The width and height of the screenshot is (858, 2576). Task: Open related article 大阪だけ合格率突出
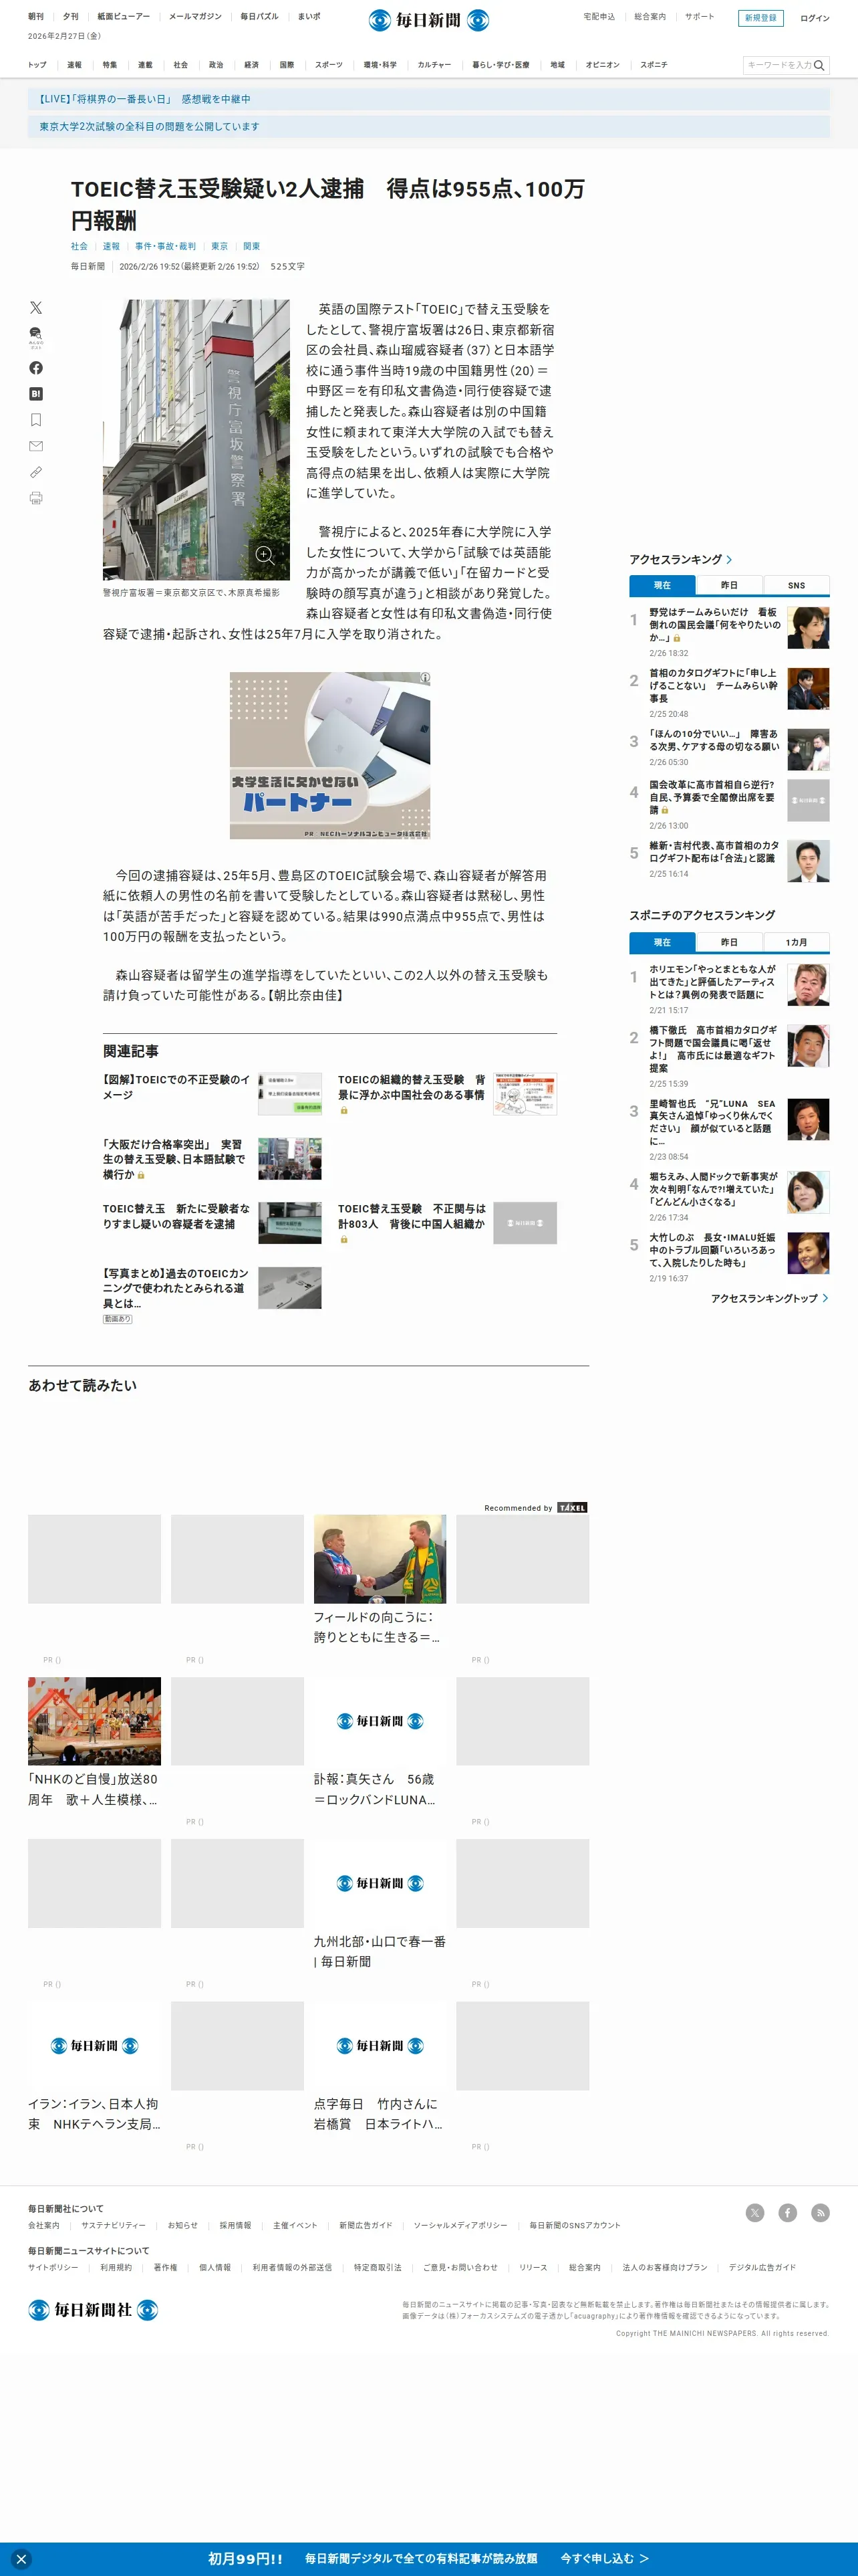coord(212,1159)
